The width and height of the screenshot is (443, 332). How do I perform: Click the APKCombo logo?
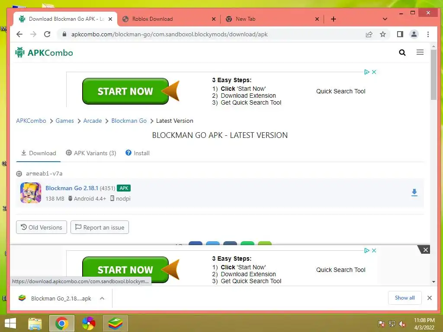(x=44, y=52)
